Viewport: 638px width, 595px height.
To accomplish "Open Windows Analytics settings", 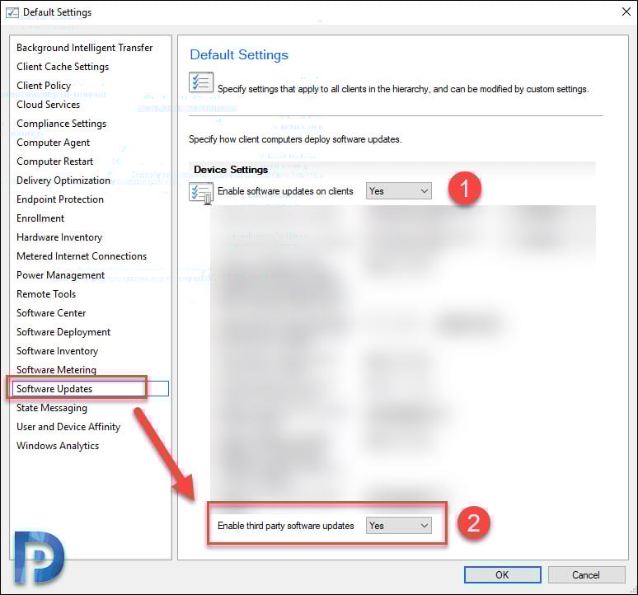I will [58, 446].
